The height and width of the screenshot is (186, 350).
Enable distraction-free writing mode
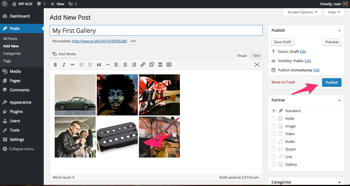pos(257,65)
